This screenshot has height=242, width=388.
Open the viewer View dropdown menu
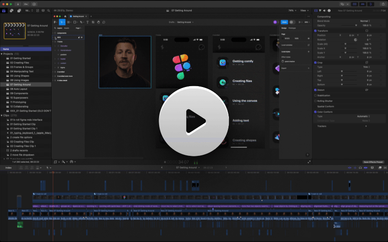tap(305, 10)
